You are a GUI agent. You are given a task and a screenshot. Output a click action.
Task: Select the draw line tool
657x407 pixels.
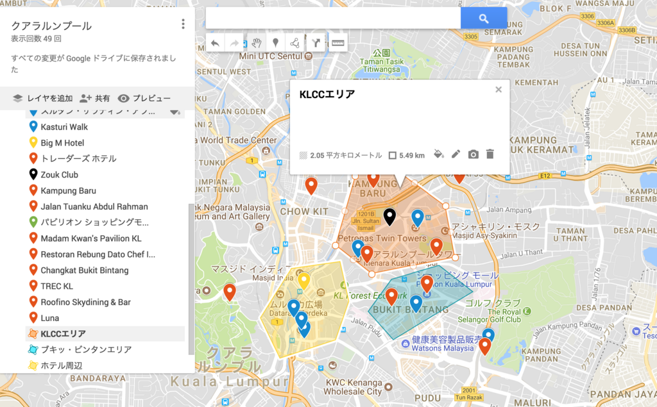295,43
